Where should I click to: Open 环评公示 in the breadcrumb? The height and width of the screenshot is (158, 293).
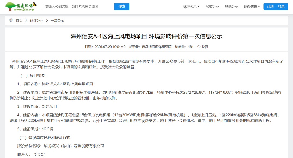[37, 21]
